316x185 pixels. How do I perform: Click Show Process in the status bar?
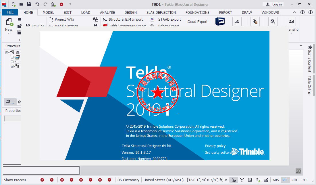15,180
